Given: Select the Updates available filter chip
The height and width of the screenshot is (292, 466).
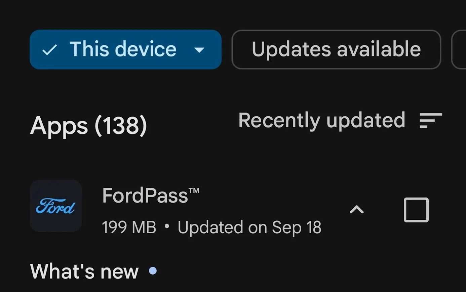Looking at the screenshot, I should [336, 50].
